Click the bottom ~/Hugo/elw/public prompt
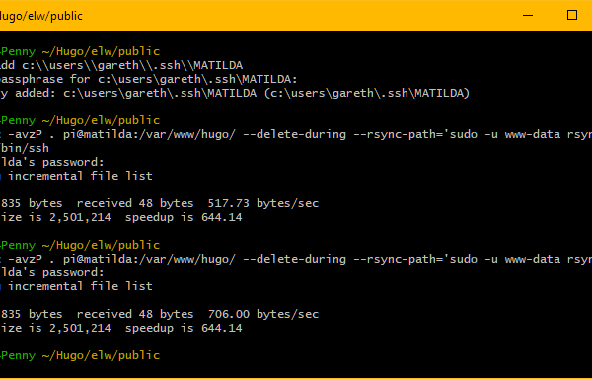Viewport: 592px width, 379px height. point(80,355)
